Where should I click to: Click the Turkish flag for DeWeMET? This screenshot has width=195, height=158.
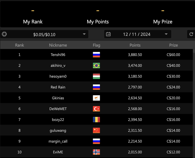(96, 109)
